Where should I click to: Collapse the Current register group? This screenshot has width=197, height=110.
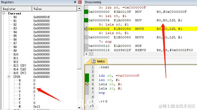(x=4, y=13)
